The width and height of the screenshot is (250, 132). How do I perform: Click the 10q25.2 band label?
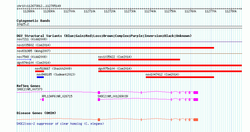coord(23,24)
